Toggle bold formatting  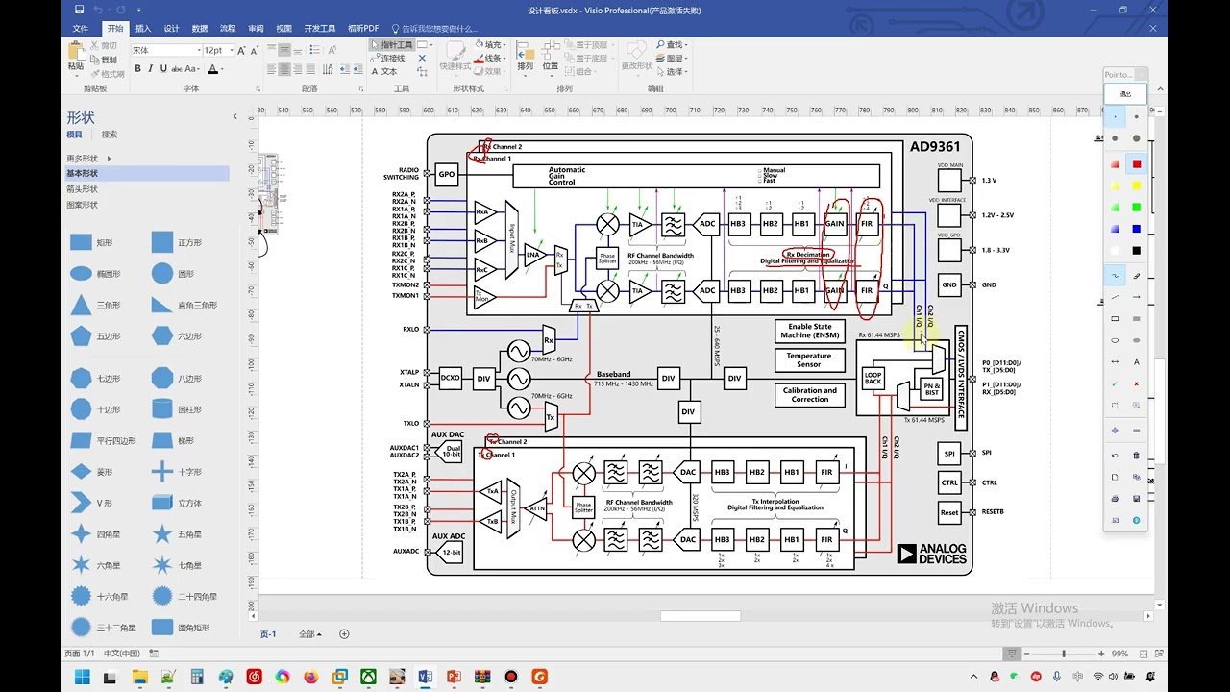coord(137,69)
